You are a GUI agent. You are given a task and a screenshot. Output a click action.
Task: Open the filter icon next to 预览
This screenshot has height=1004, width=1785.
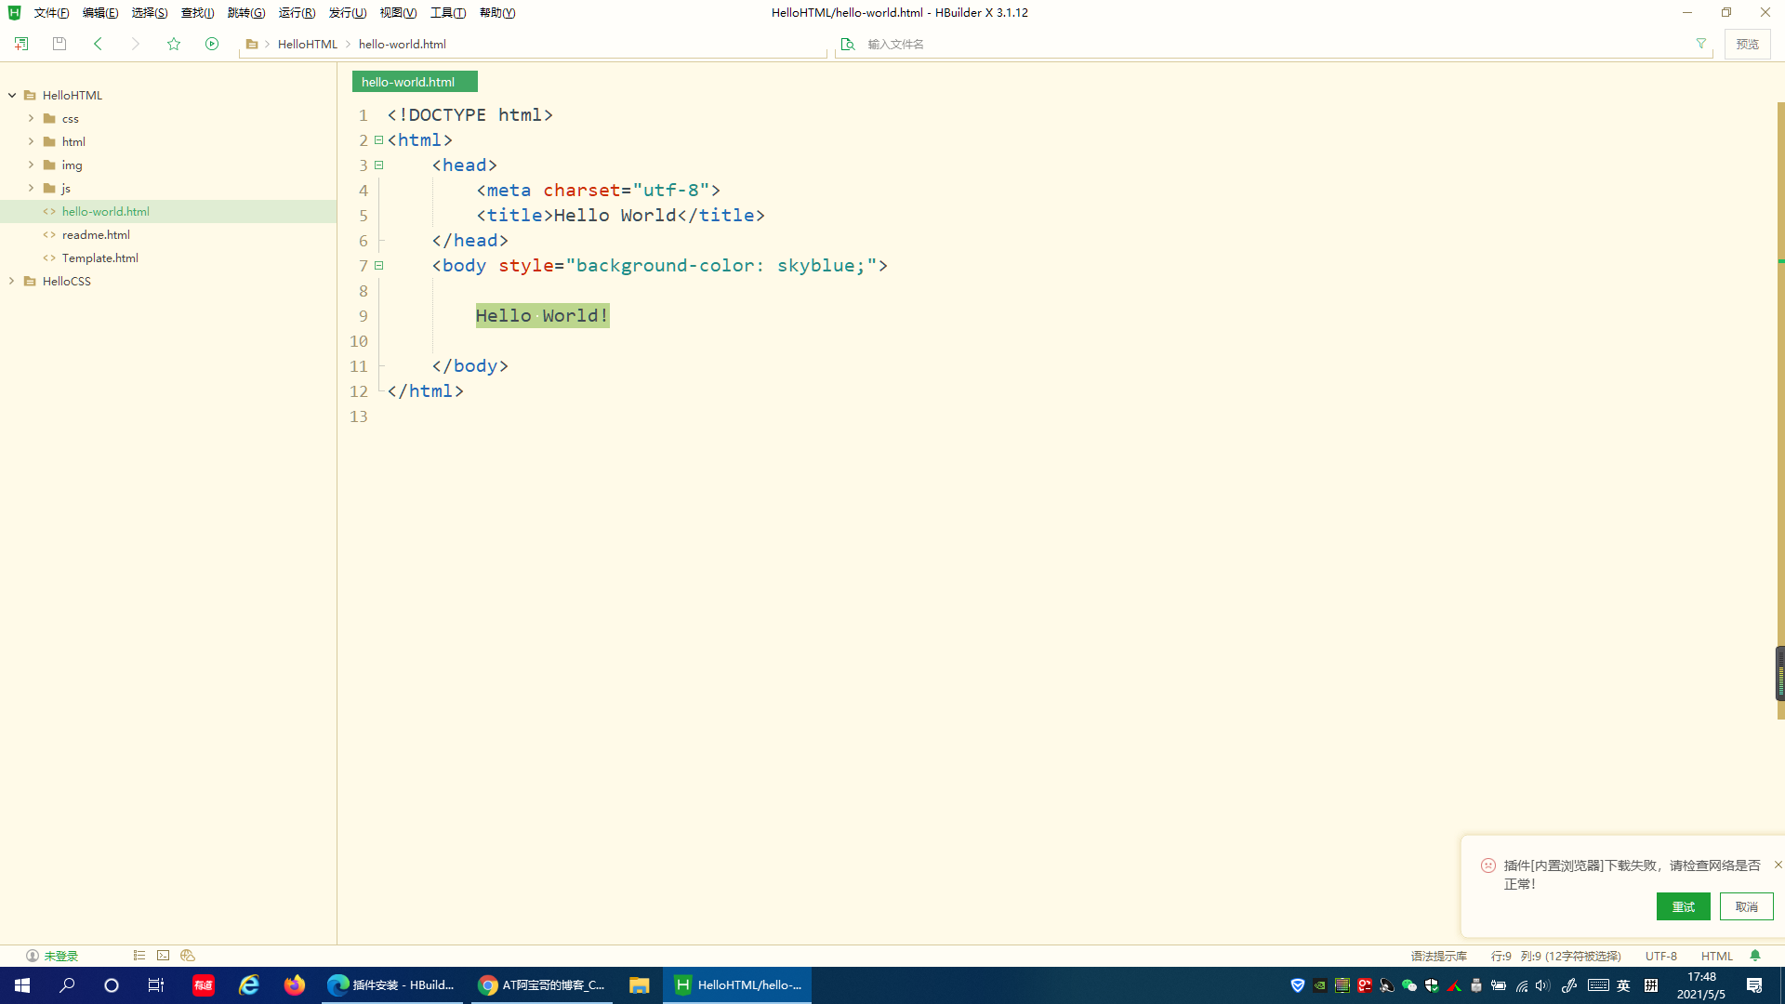click(x=1701, y=44)
